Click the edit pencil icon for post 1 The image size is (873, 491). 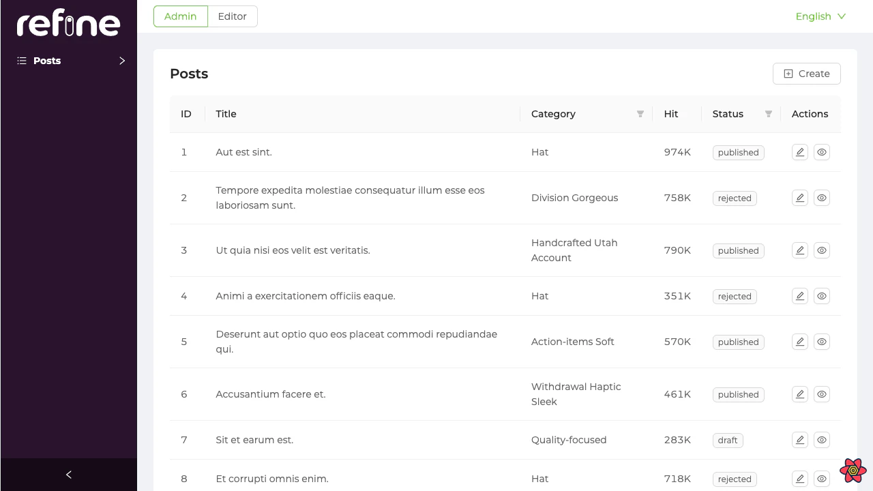pyautogui.click(x=800, y=152)
